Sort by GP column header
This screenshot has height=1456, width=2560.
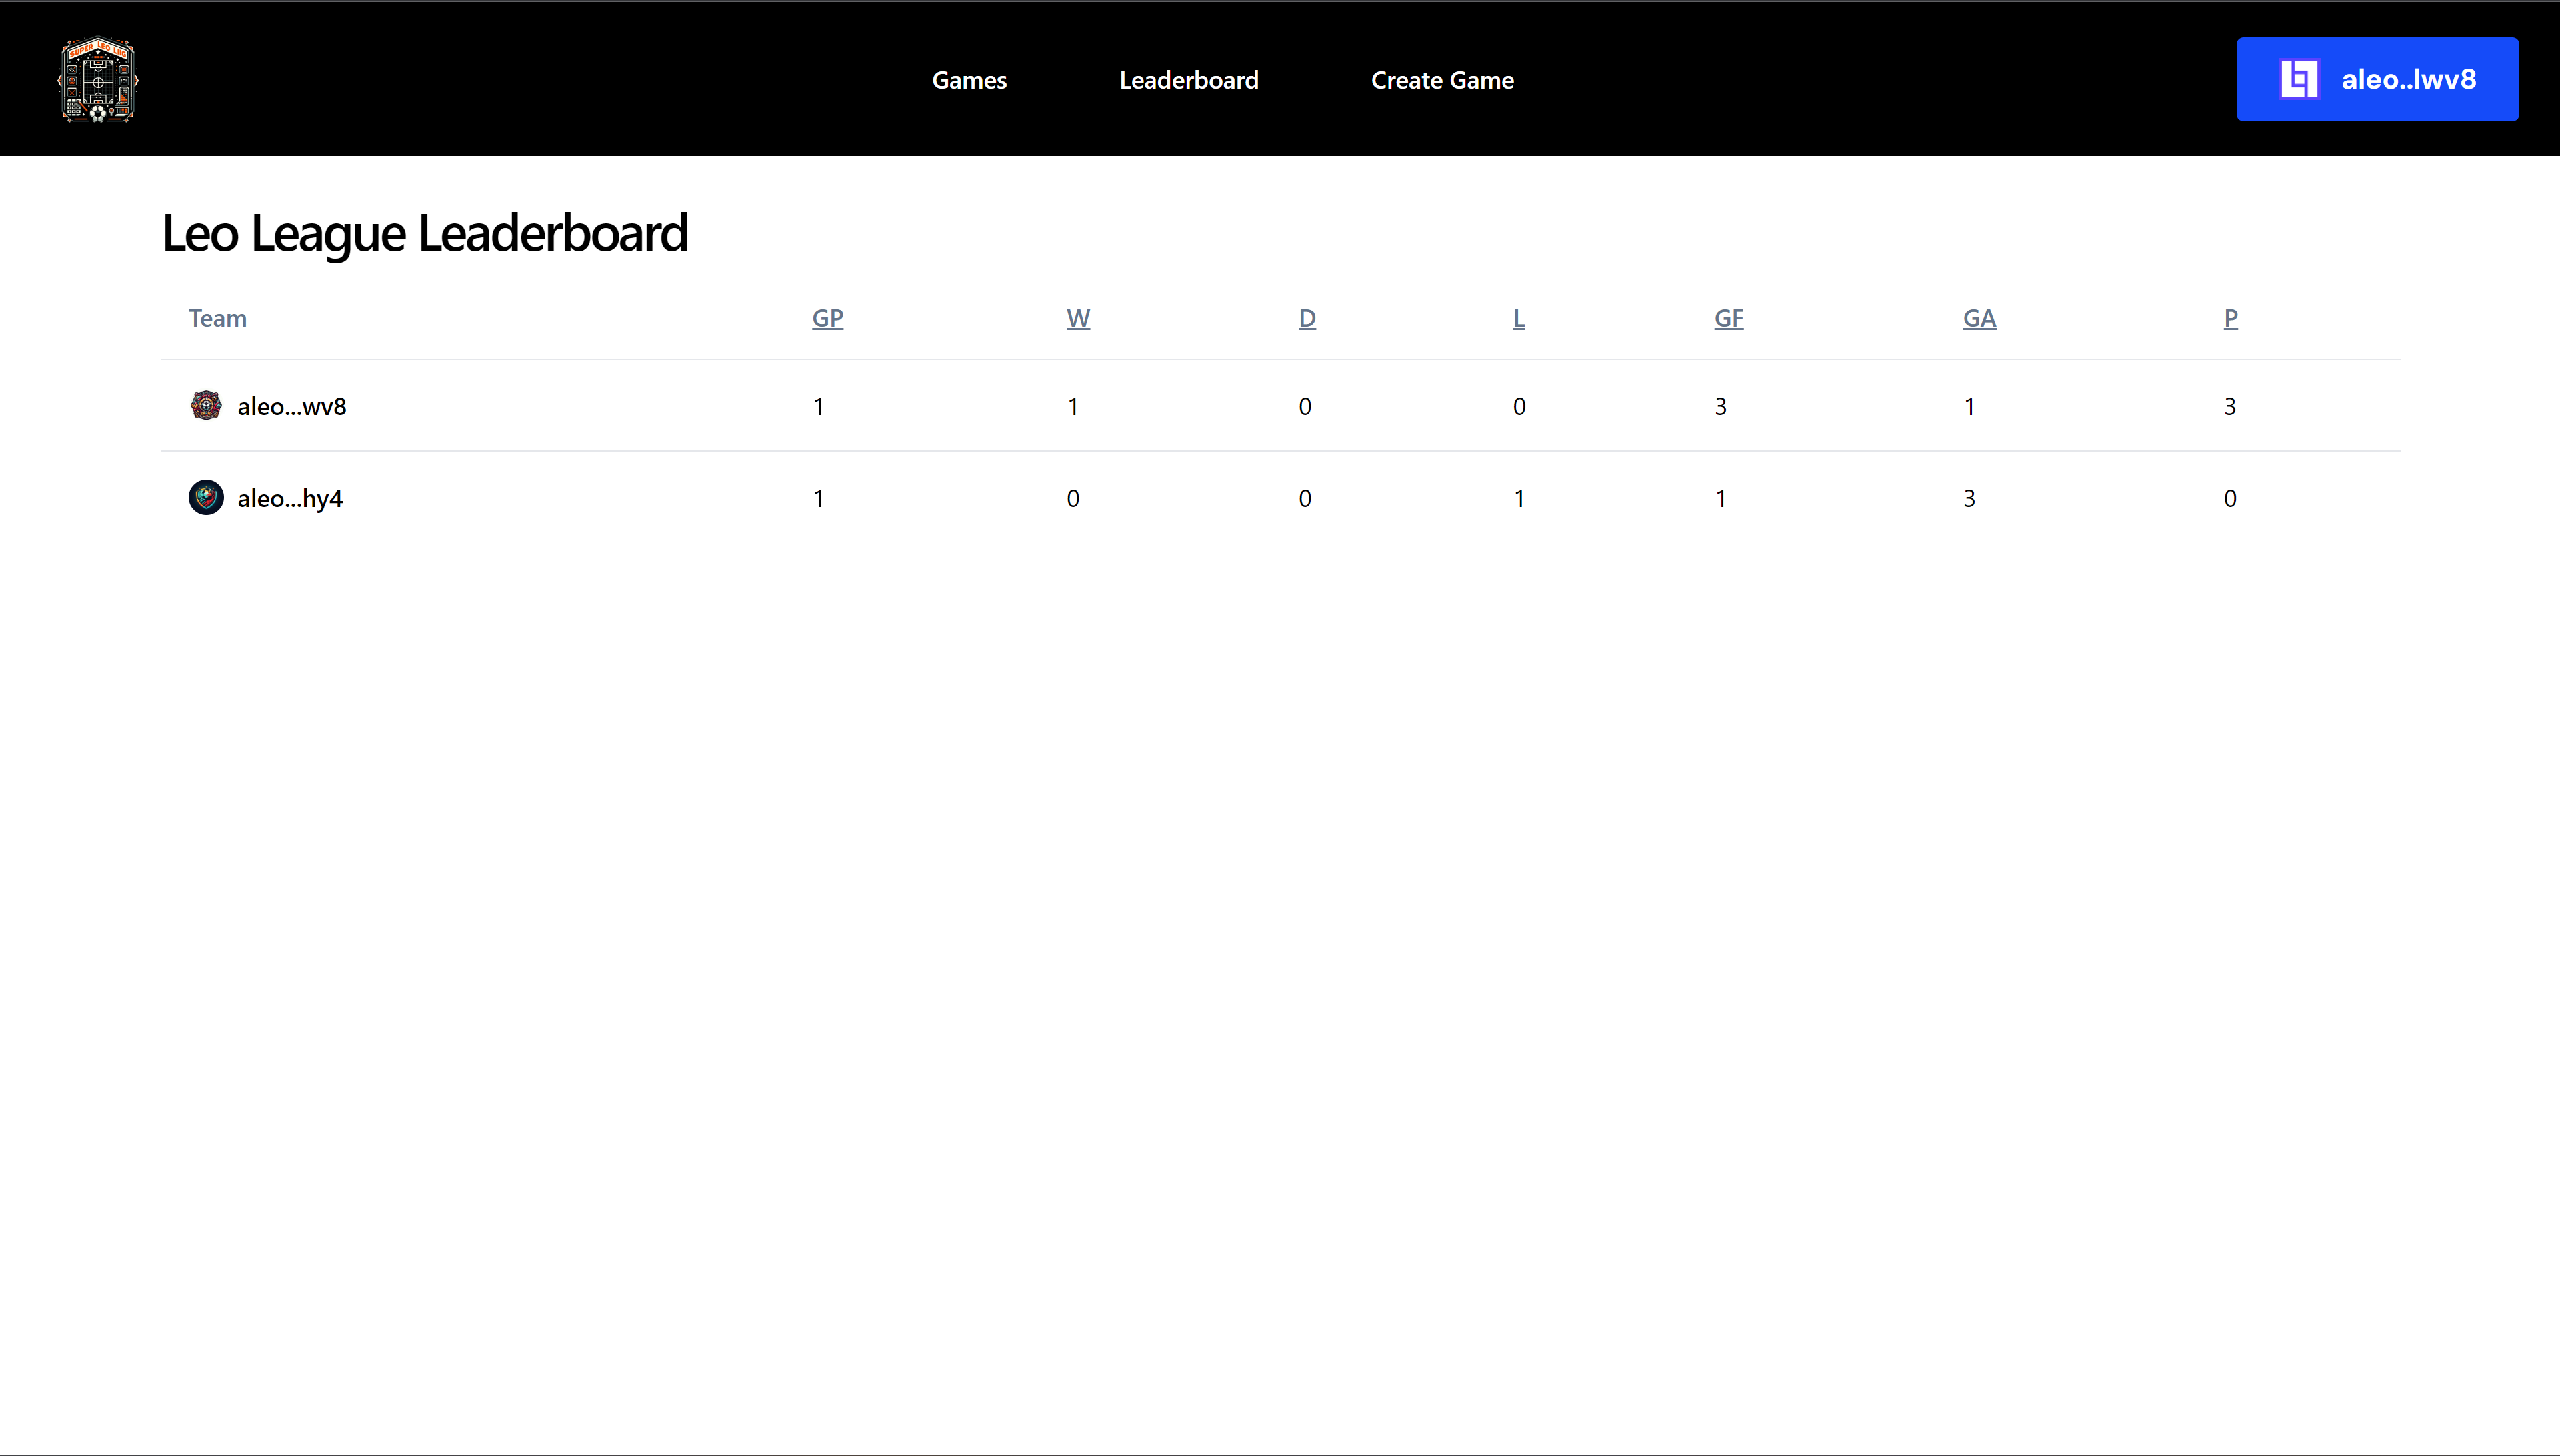pyautogui.click(x=827, y=318)
